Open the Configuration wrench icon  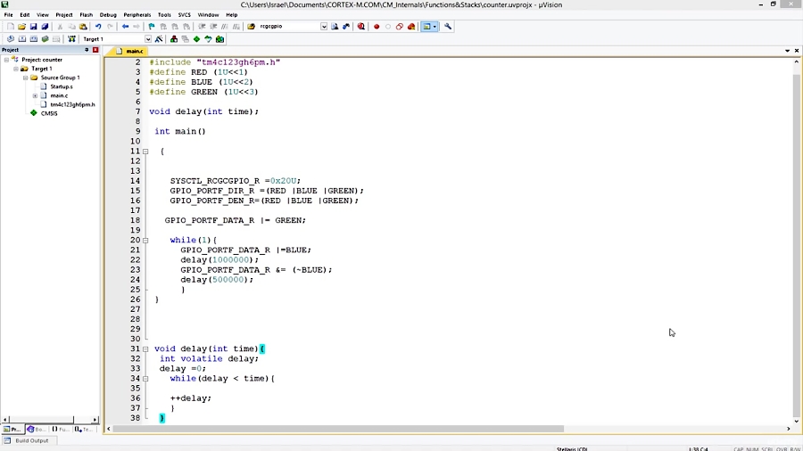click(x=448, y=27)
